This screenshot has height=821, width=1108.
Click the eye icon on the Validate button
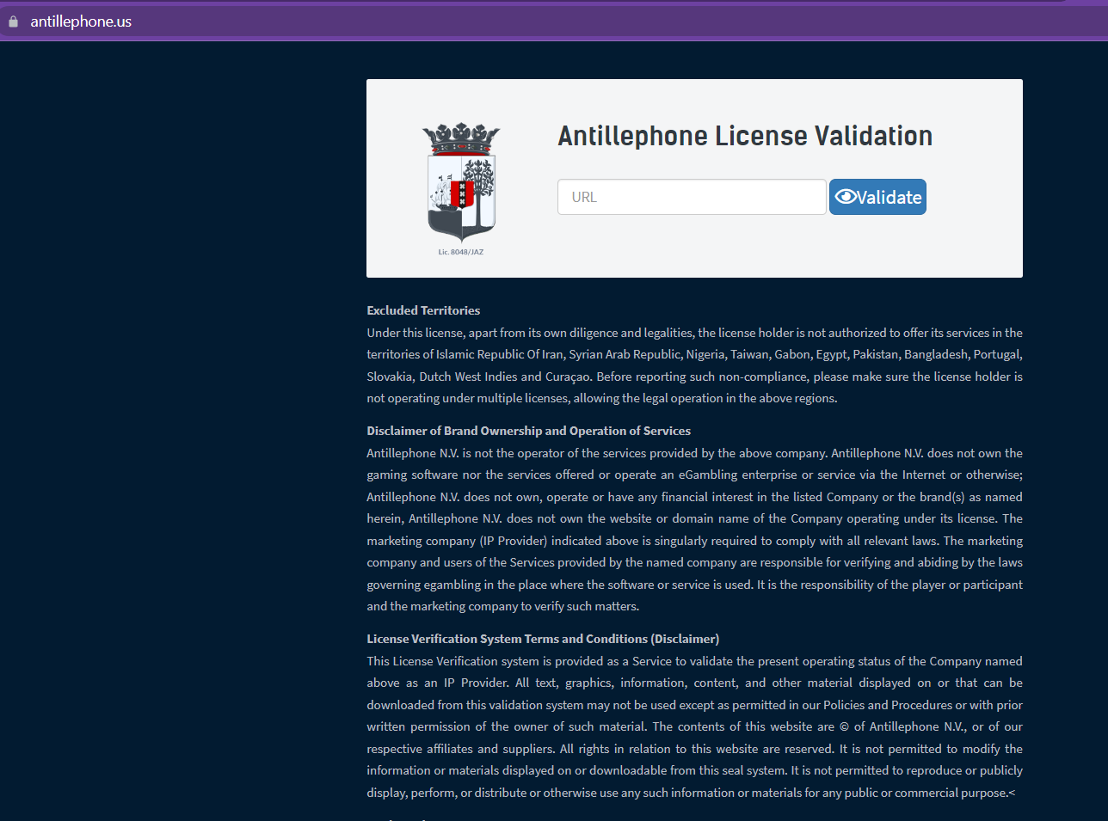(x=846, y=197)
